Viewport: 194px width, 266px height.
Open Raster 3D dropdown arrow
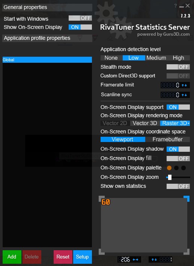point(188,123)
